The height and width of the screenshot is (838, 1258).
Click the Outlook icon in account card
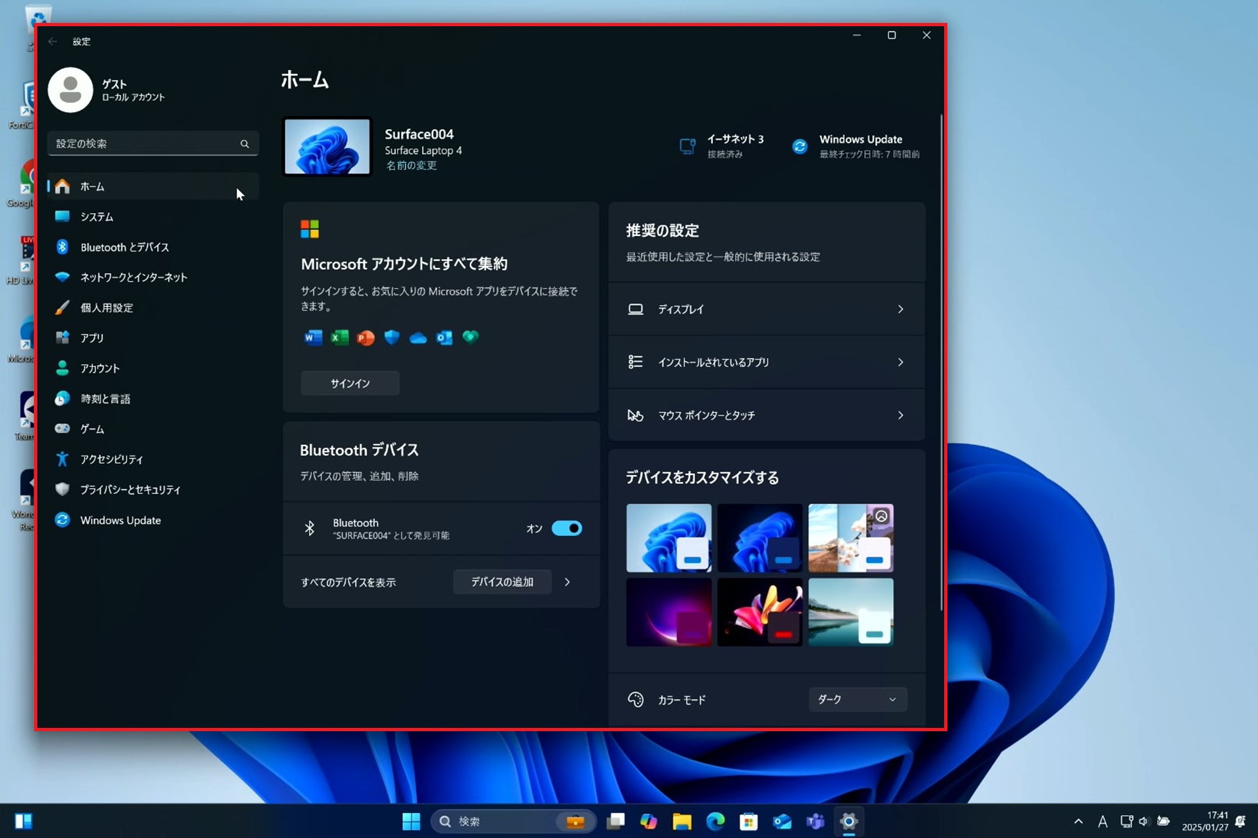coord(444,337)
